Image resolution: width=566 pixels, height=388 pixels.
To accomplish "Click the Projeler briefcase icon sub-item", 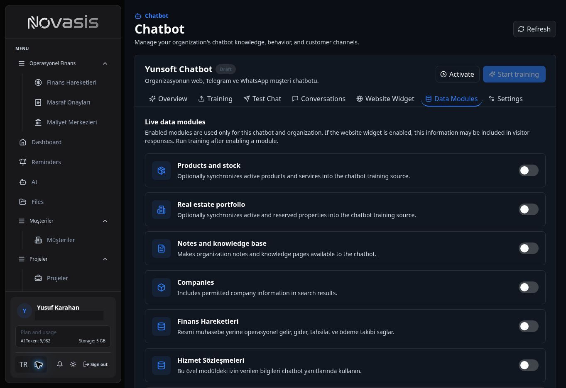I will click(38, 278).
